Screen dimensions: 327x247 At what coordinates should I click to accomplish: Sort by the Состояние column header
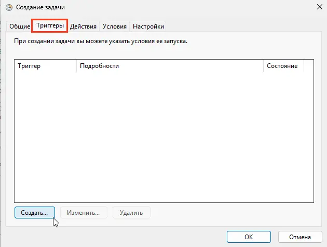coord(283,66)
